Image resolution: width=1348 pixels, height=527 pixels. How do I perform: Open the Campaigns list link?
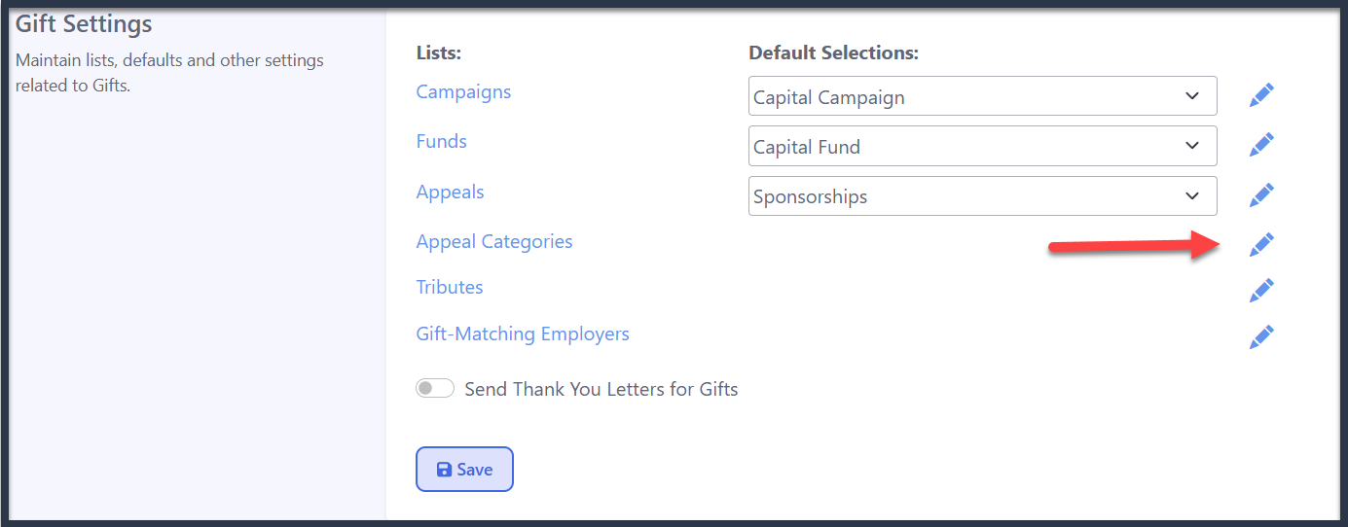point(463,91)
